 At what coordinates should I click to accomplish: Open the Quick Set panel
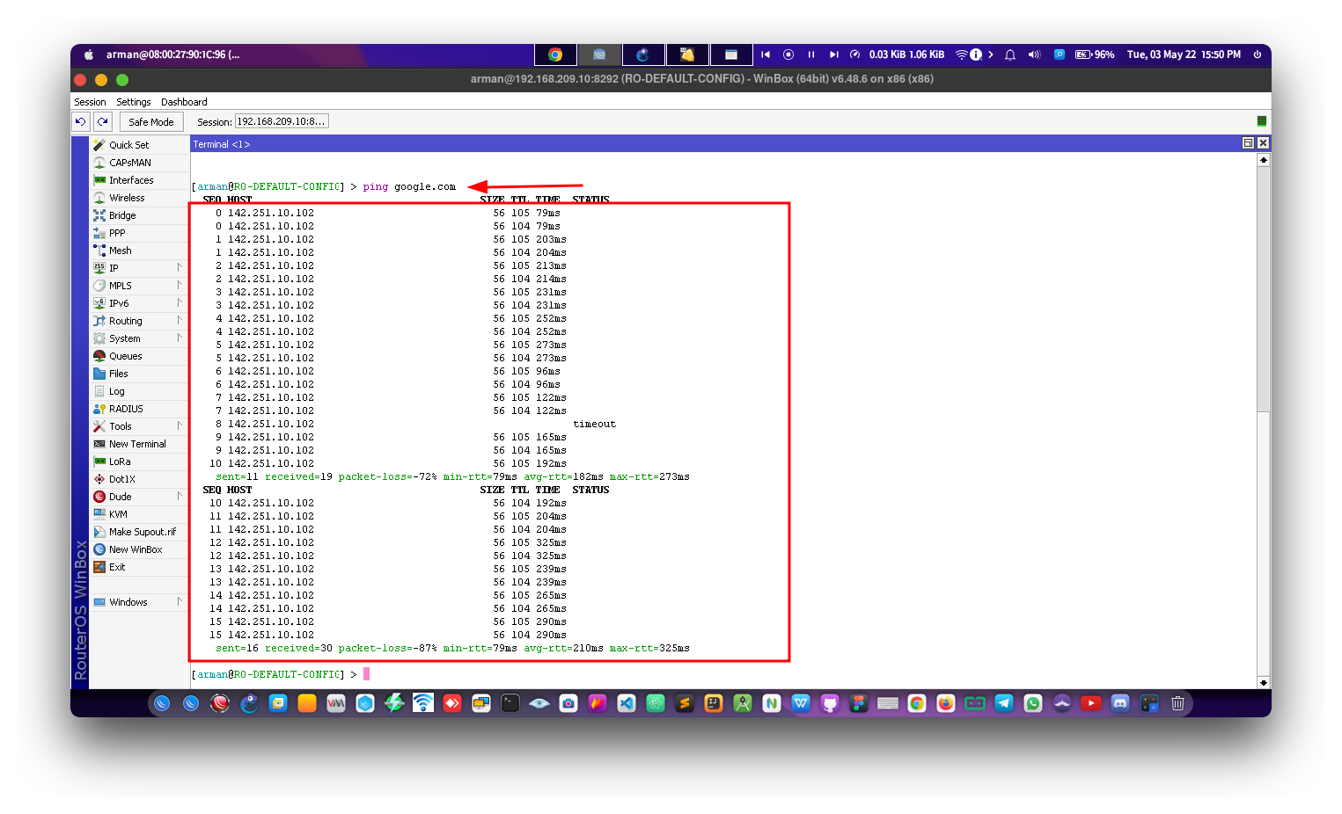coord(128,144)
